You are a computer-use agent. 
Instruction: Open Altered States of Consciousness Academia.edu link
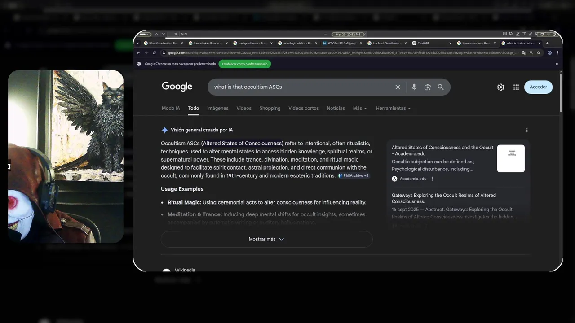coord(442,150)
